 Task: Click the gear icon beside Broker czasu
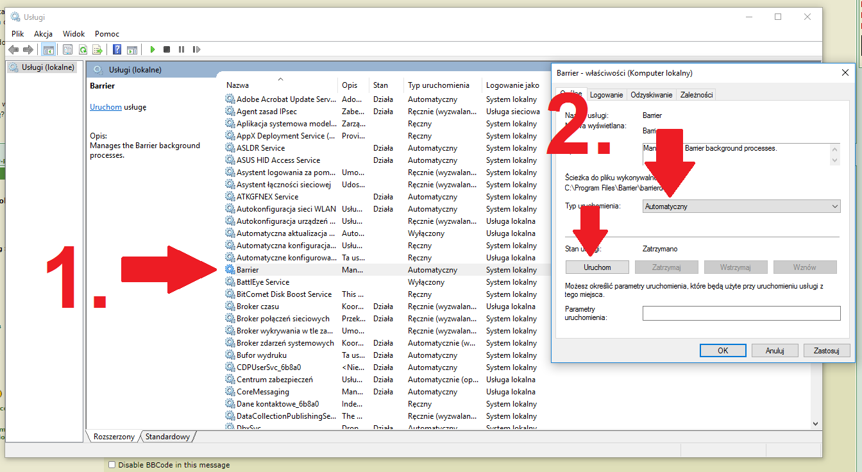pyautogui.click(x=230, y=307)
